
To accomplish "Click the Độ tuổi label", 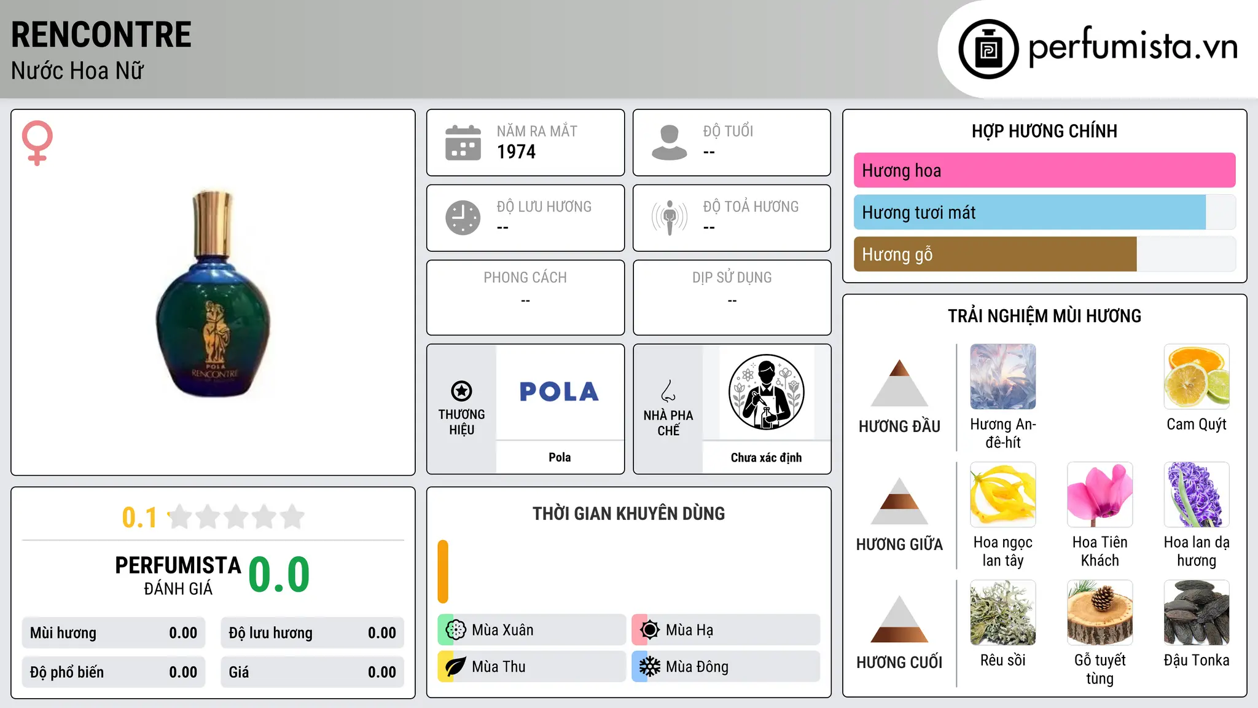I will click(728, 131).
